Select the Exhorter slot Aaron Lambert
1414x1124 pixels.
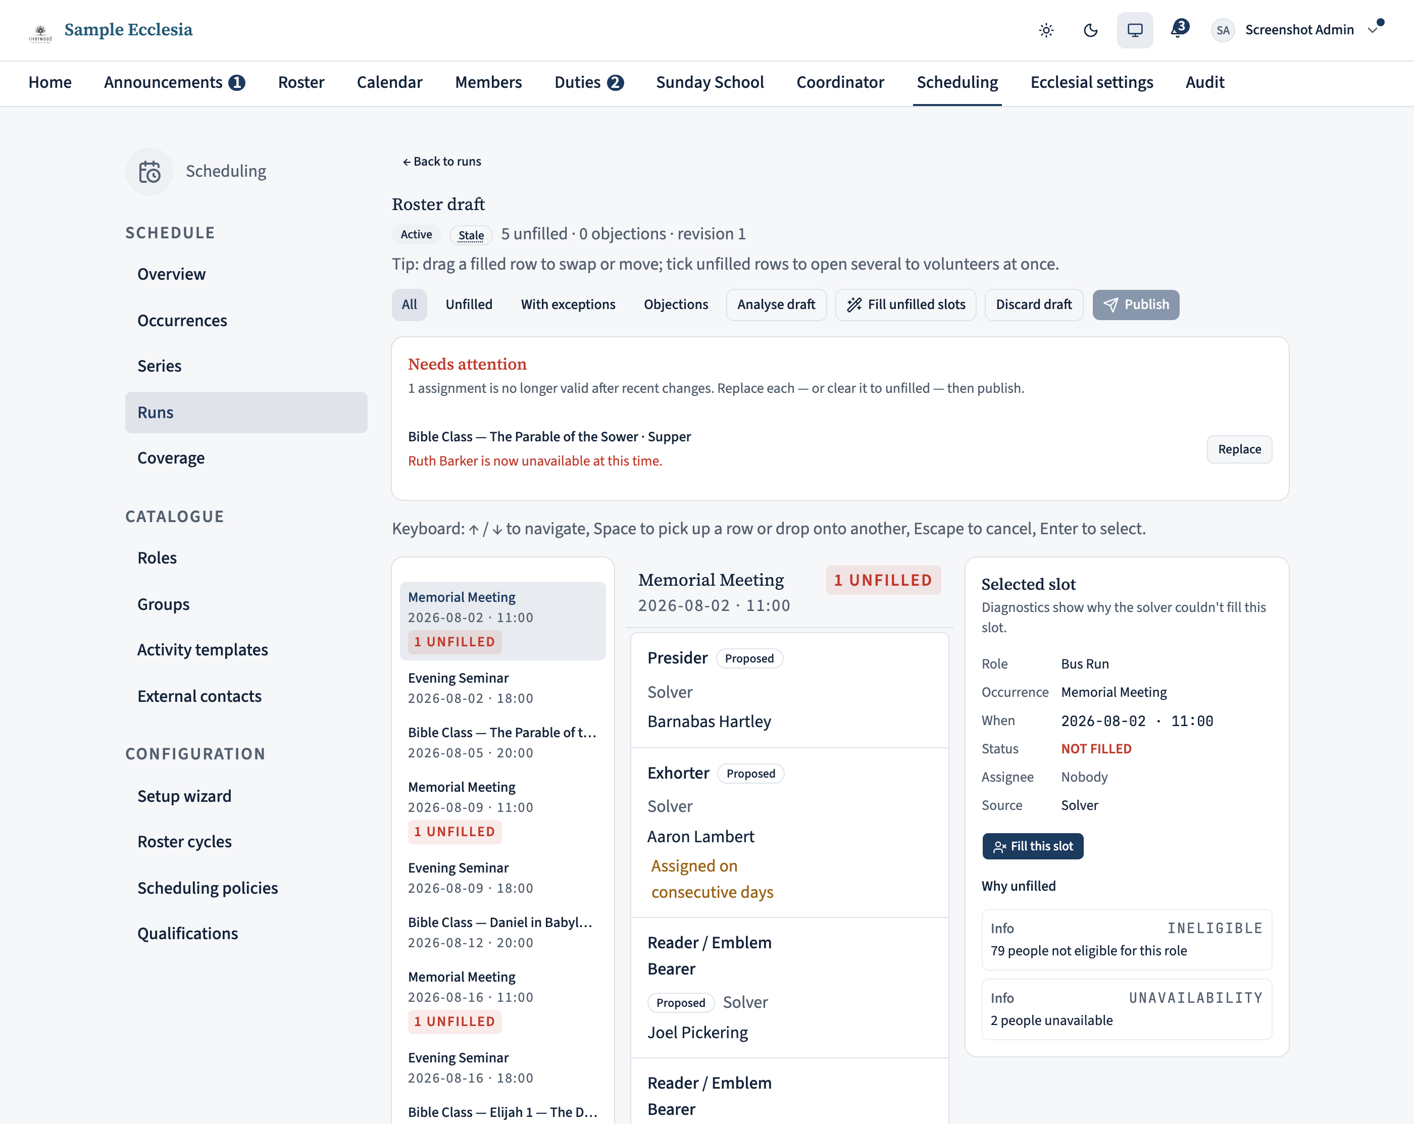point(790,832)
